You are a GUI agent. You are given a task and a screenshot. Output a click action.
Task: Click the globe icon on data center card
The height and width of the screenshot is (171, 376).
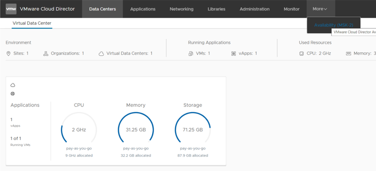(13, 93)
